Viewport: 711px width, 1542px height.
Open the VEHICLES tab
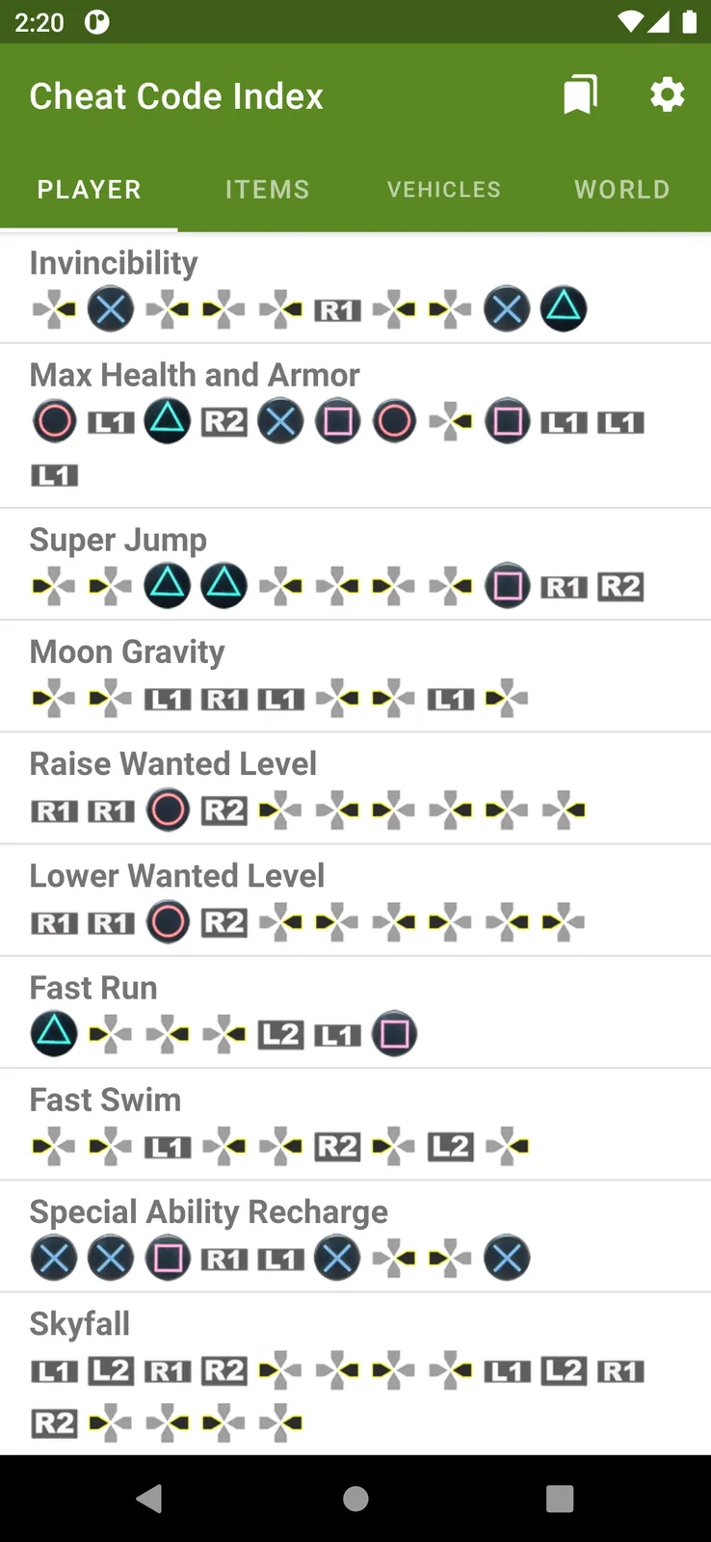tap(443, 189)
